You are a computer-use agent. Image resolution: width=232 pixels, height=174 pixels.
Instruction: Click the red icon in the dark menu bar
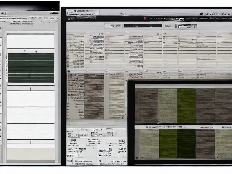(x=145, y=18)
